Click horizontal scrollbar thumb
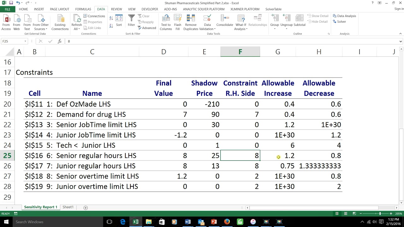The height and width of the screenshot is (227, 404). tap(314, 207)
